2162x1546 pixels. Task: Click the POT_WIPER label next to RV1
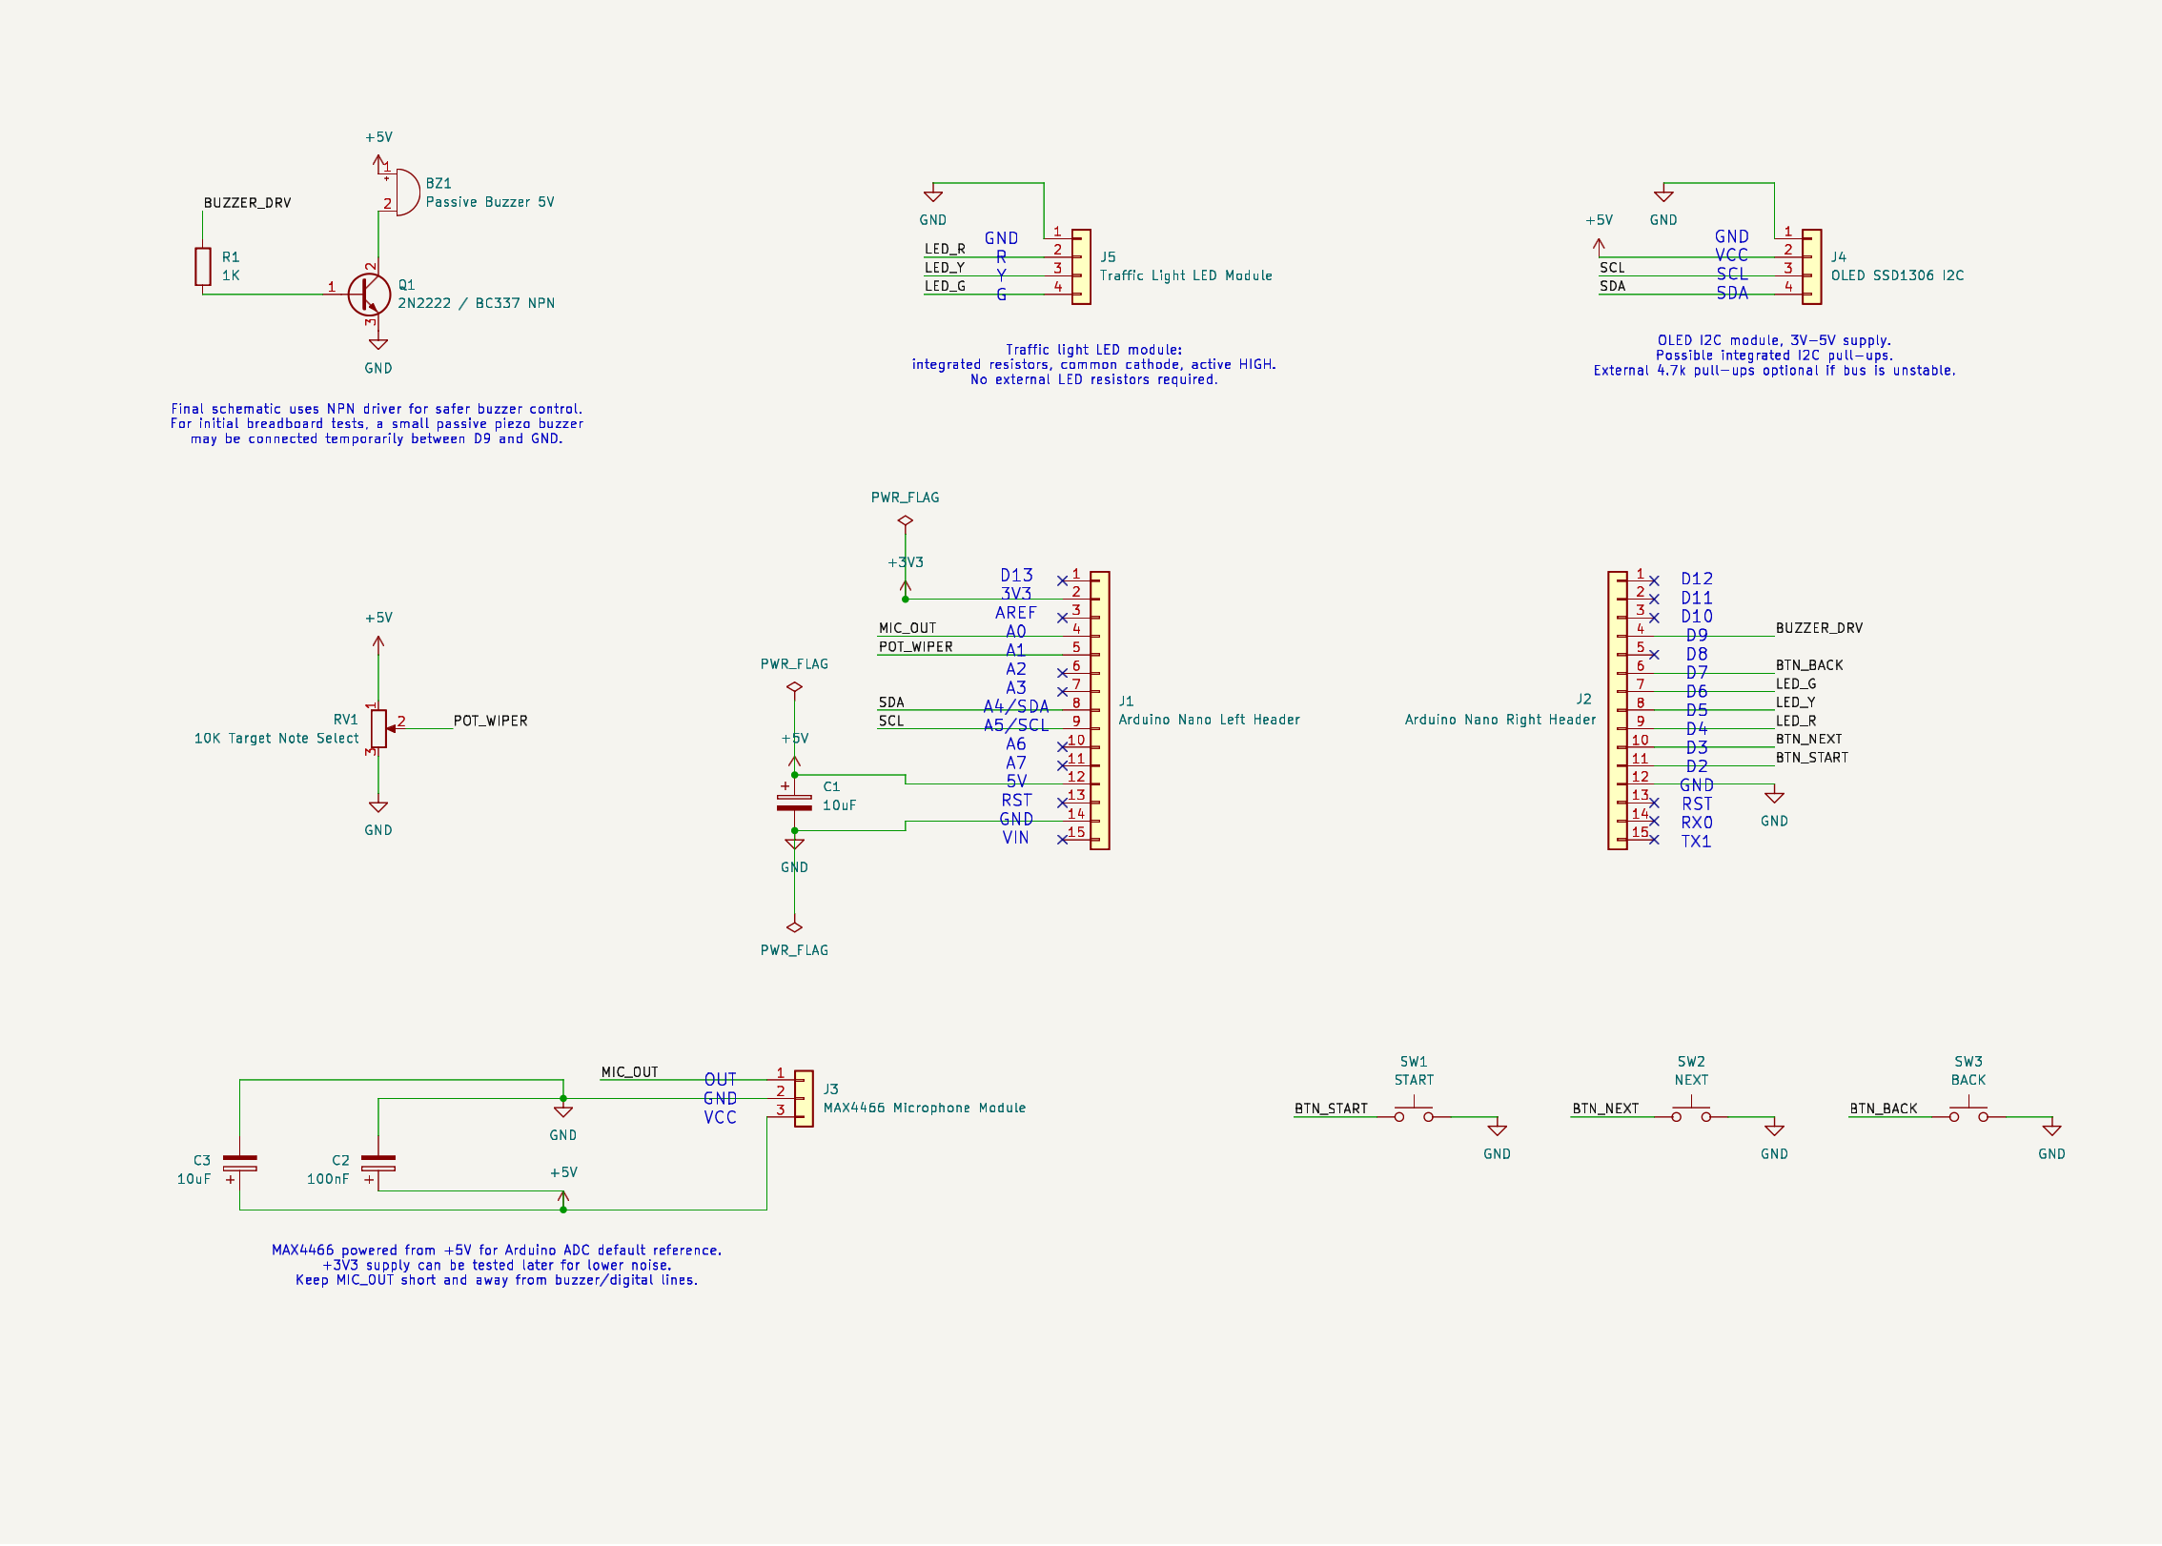click(491, 721)
